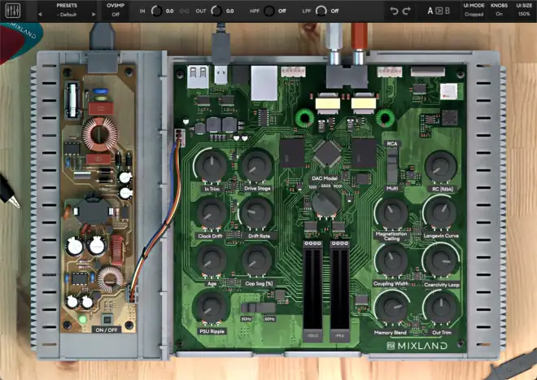Click the Drive Stage knob

[x=257, y=166]
